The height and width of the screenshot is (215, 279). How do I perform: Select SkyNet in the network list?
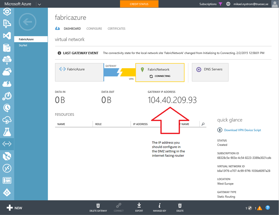[23, 45]
